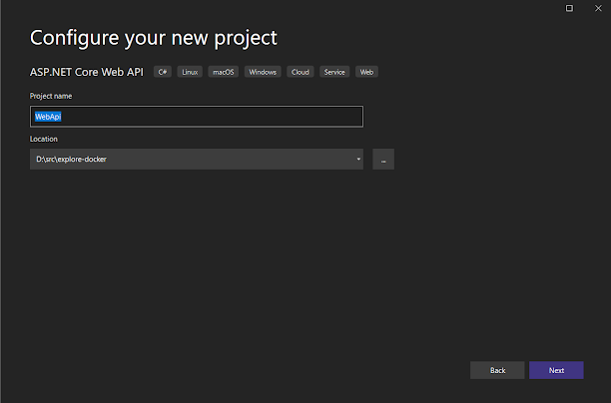Expand the Location dropdown arrow

[358, 159]
